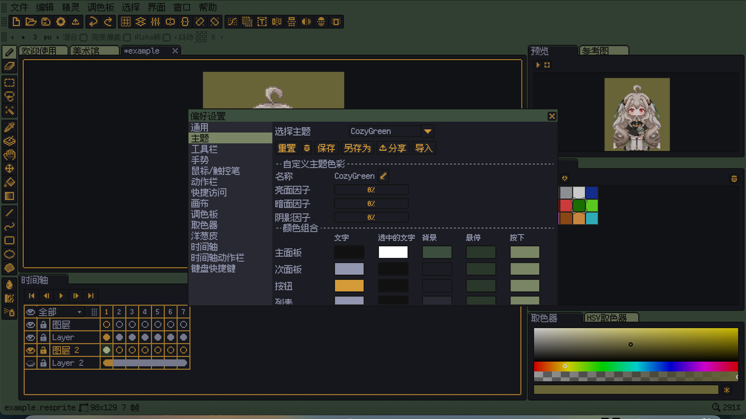Image resolution: width=746 pixels, height=419 pixels.
Task: Open the CozyGreen theme dropdown
Action: pyautogui.click(x=428, y=131)
